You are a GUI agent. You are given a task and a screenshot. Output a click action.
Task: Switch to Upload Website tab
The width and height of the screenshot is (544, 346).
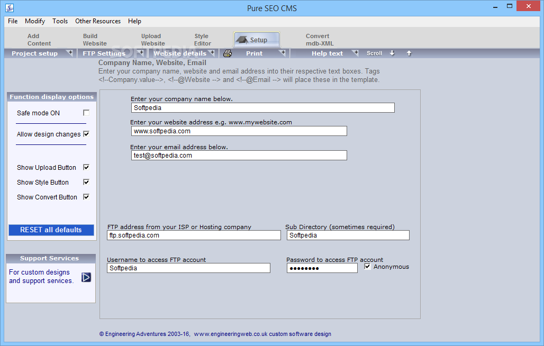153,40
